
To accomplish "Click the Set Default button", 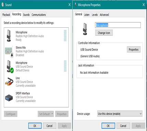I will pos(45,114).
